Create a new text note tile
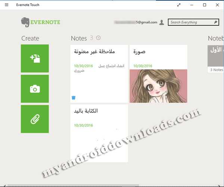The height and width of the screenshot is (187, 224). pyautogui.click(x=35, y=58)
